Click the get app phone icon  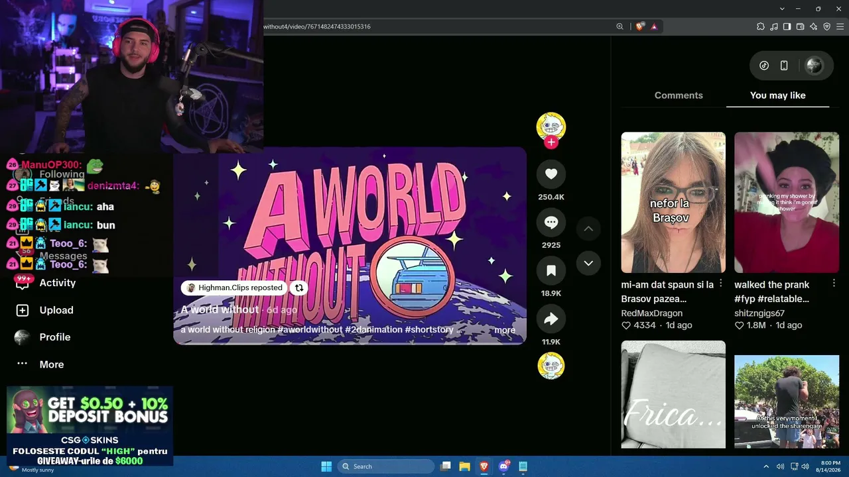[784, 66]
